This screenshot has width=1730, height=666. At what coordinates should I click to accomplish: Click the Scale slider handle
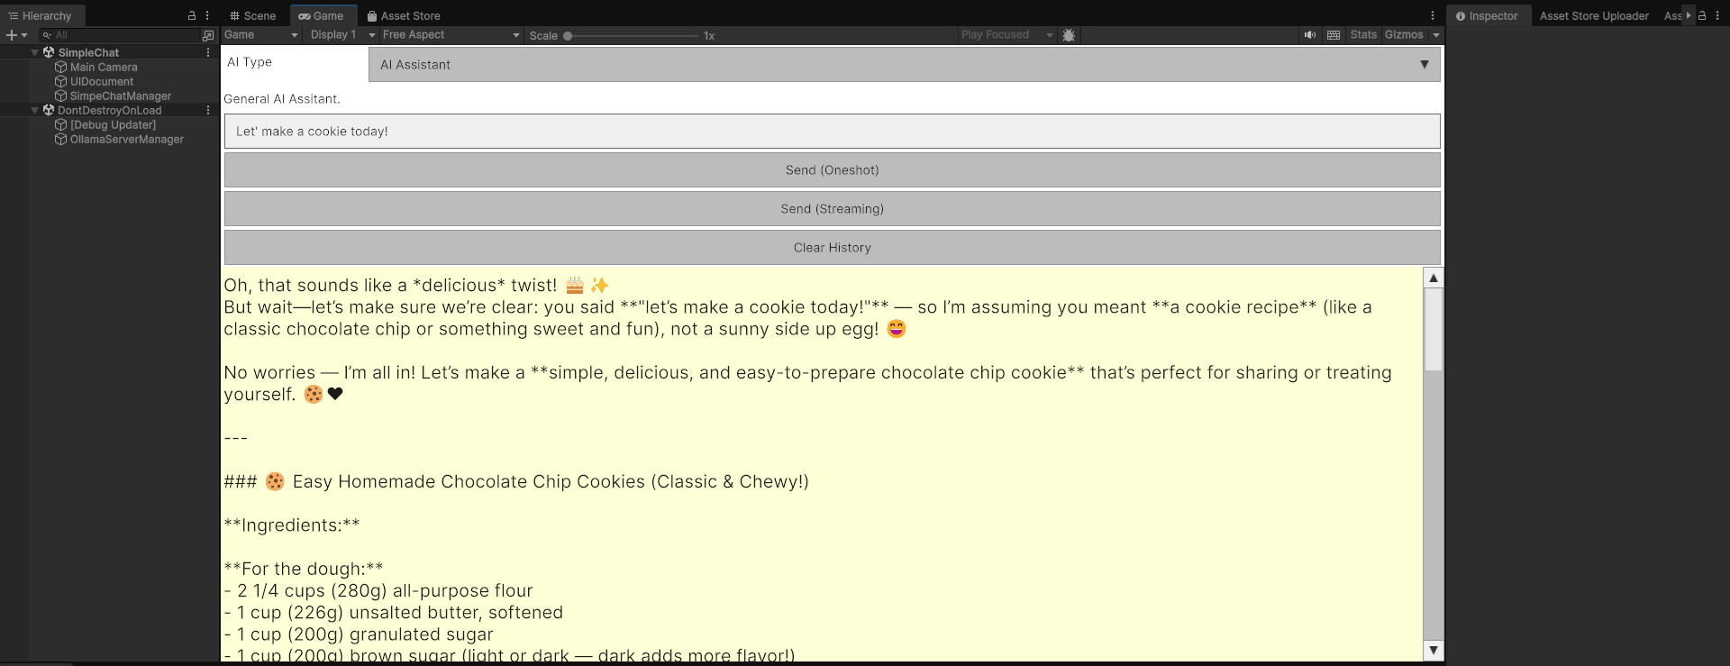pos(568,36)
